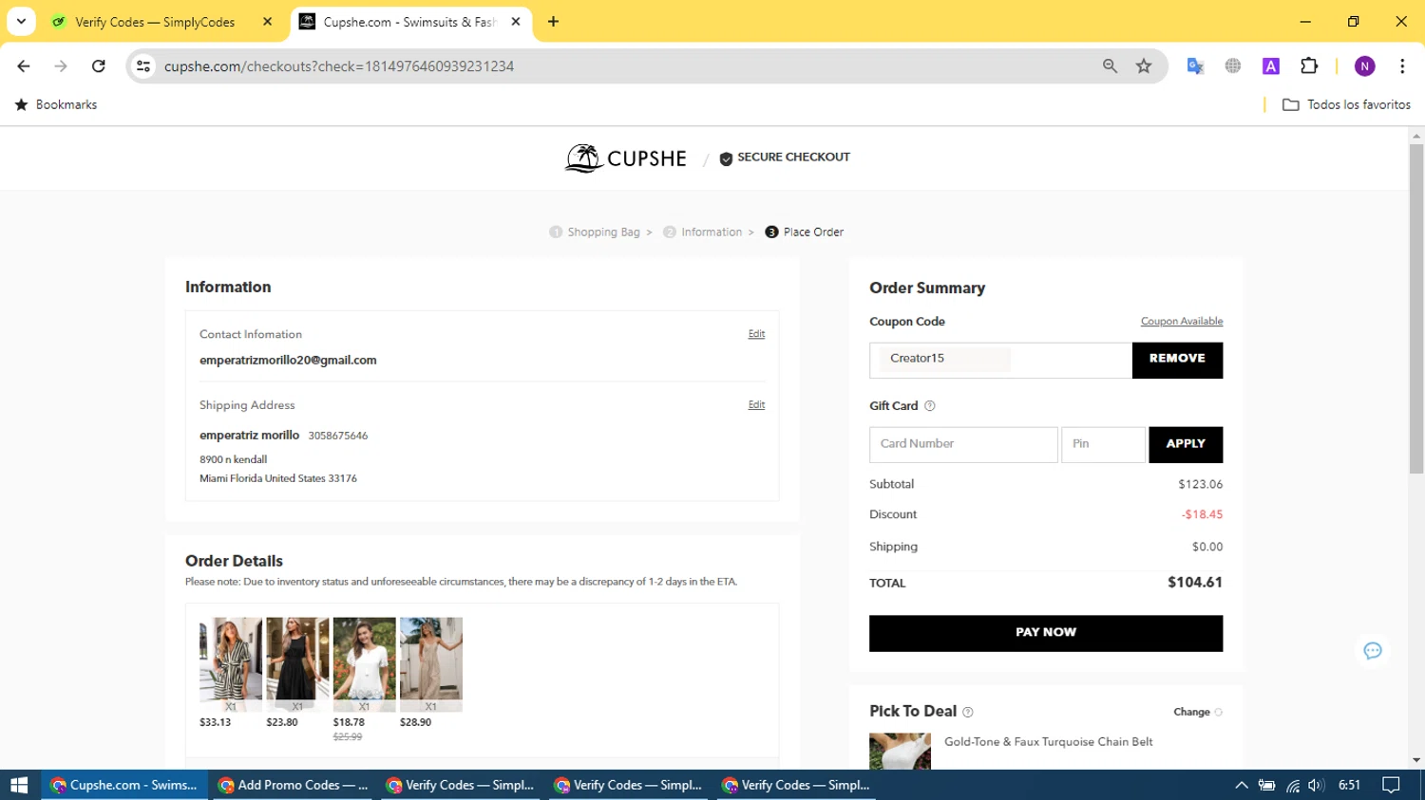
Task: Click the battery icon in system tray
Action: (1266, 785)
